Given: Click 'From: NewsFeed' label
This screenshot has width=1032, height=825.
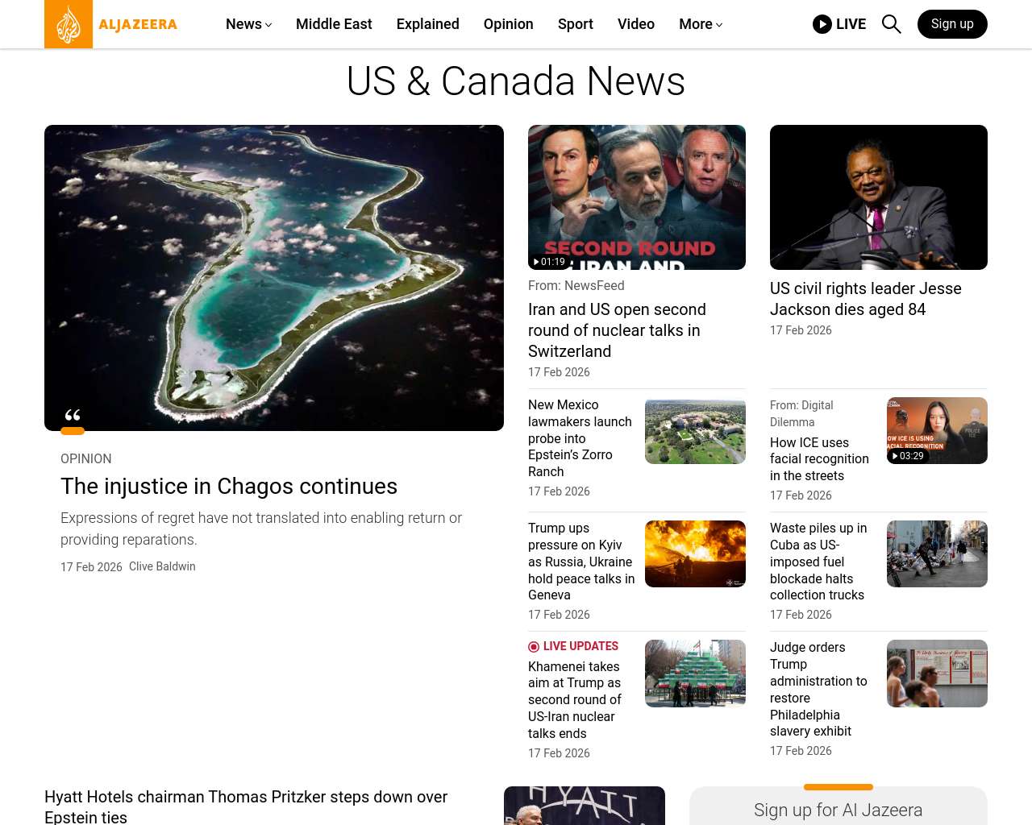Looking at the screenshot, I should [576, 286].
